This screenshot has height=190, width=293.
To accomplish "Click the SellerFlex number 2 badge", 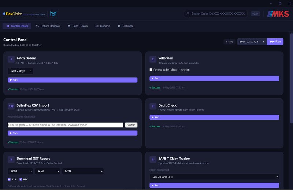I will pyautogui.click(x=153, y=59).
